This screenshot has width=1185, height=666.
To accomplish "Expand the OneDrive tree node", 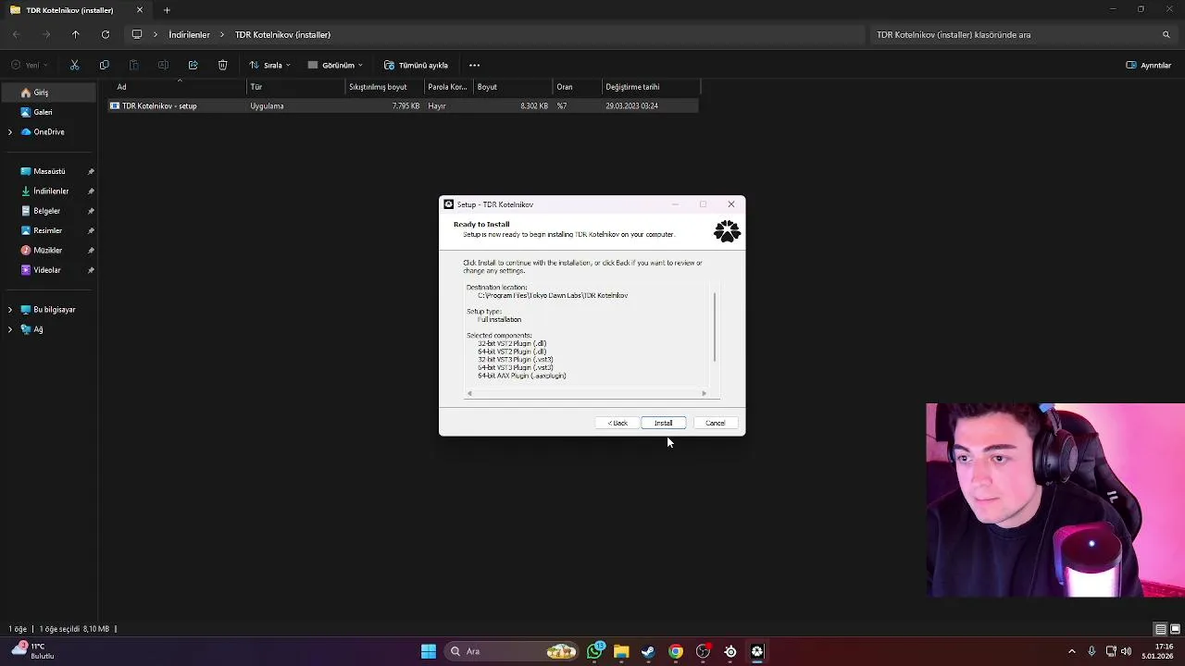I will click(x=10, y=132).
